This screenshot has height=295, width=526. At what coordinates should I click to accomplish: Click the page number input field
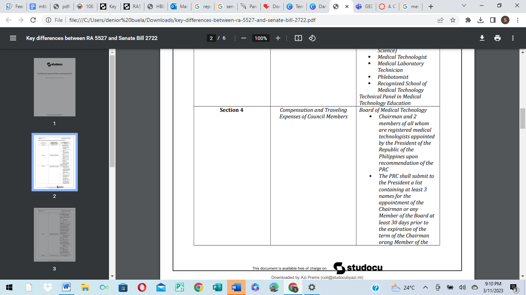pos(211,38)
